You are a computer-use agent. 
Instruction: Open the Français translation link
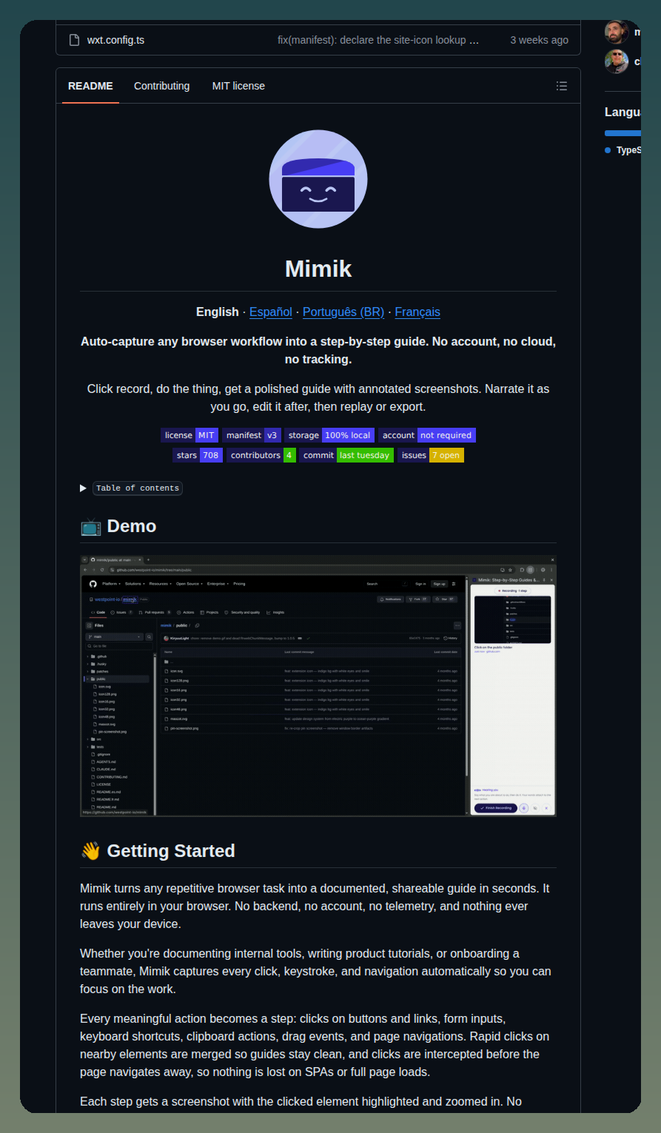417,312
